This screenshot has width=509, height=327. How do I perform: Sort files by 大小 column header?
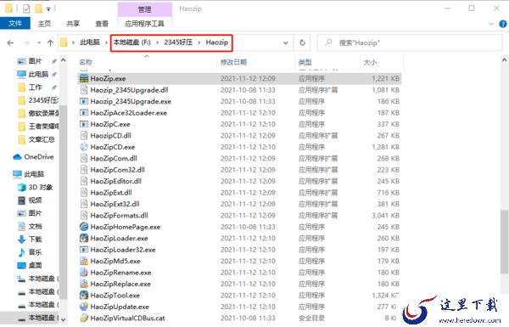[370, 62]
